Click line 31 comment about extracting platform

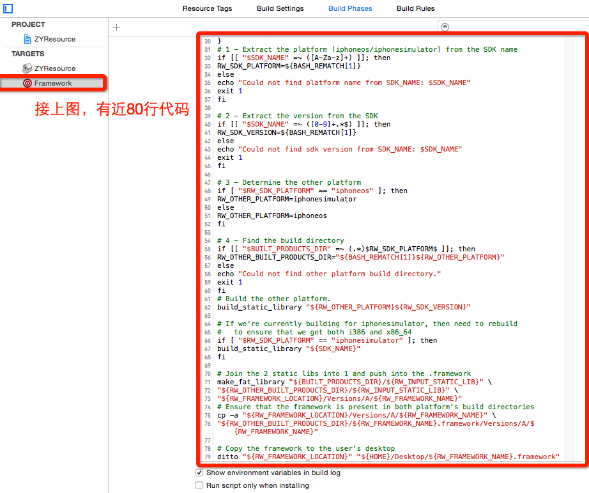click(367, 49)
